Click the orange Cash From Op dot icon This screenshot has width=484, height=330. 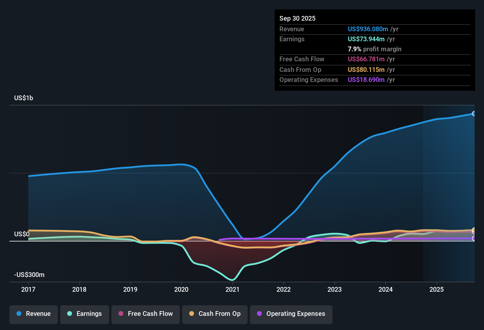coord(192,314)
